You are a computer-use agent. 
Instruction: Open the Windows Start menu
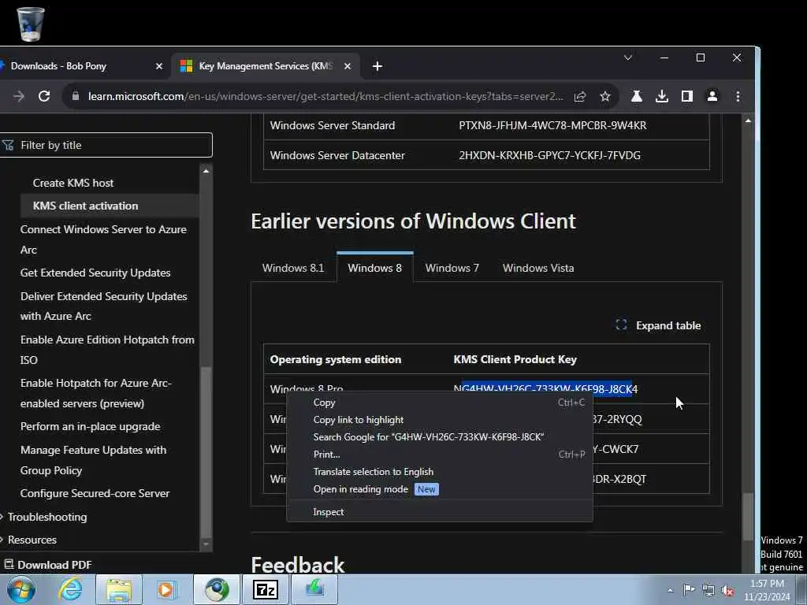[21, 589]
